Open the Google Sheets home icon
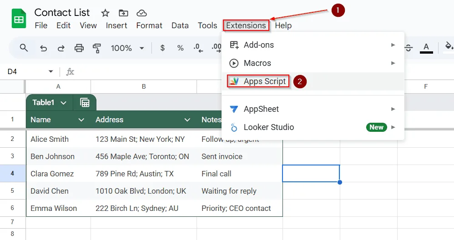454x240 pixels. point(19,19)
